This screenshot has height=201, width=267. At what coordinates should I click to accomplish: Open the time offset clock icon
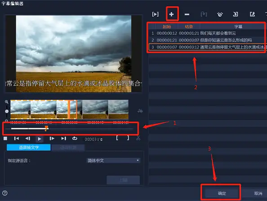point(220,14)
